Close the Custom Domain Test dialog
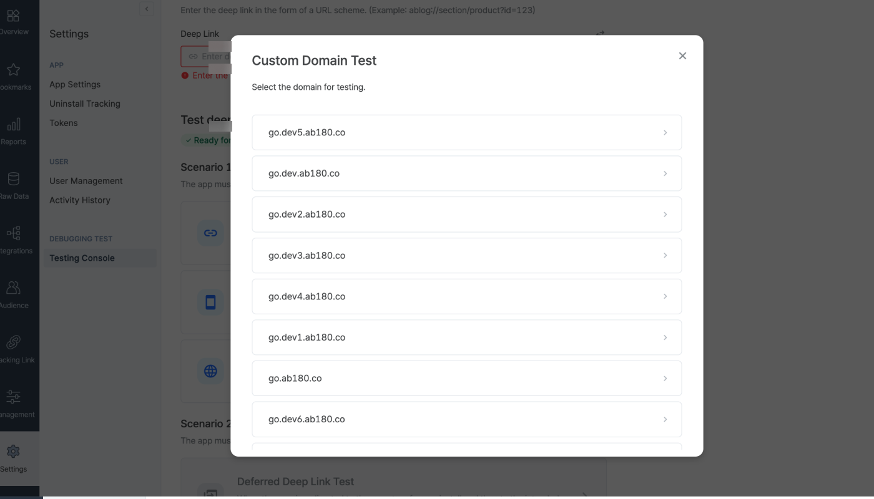The height and width of the screenshot is (499, 874). (682, 56)
